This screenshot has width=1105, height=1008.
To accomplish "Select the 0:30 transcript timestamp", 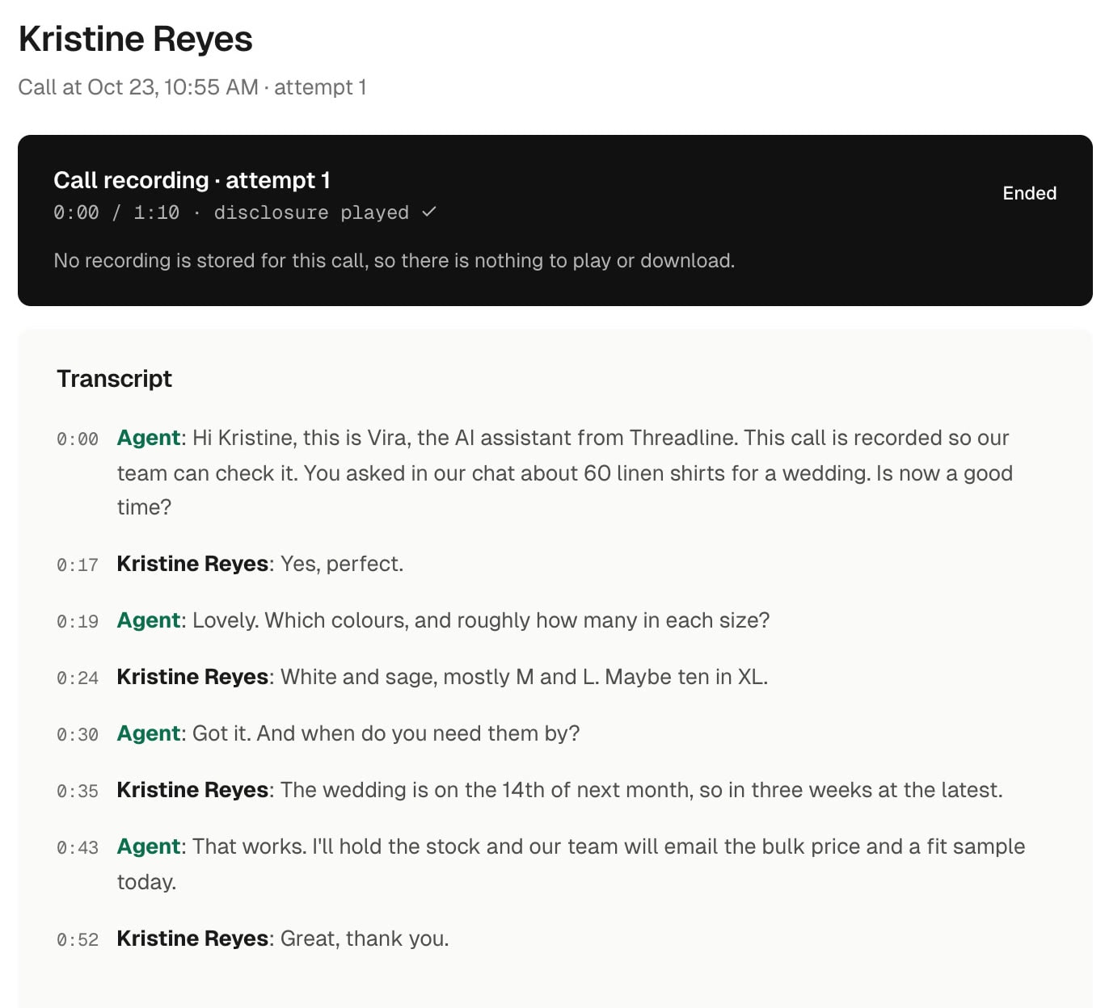I will click(x=78, y=735).
